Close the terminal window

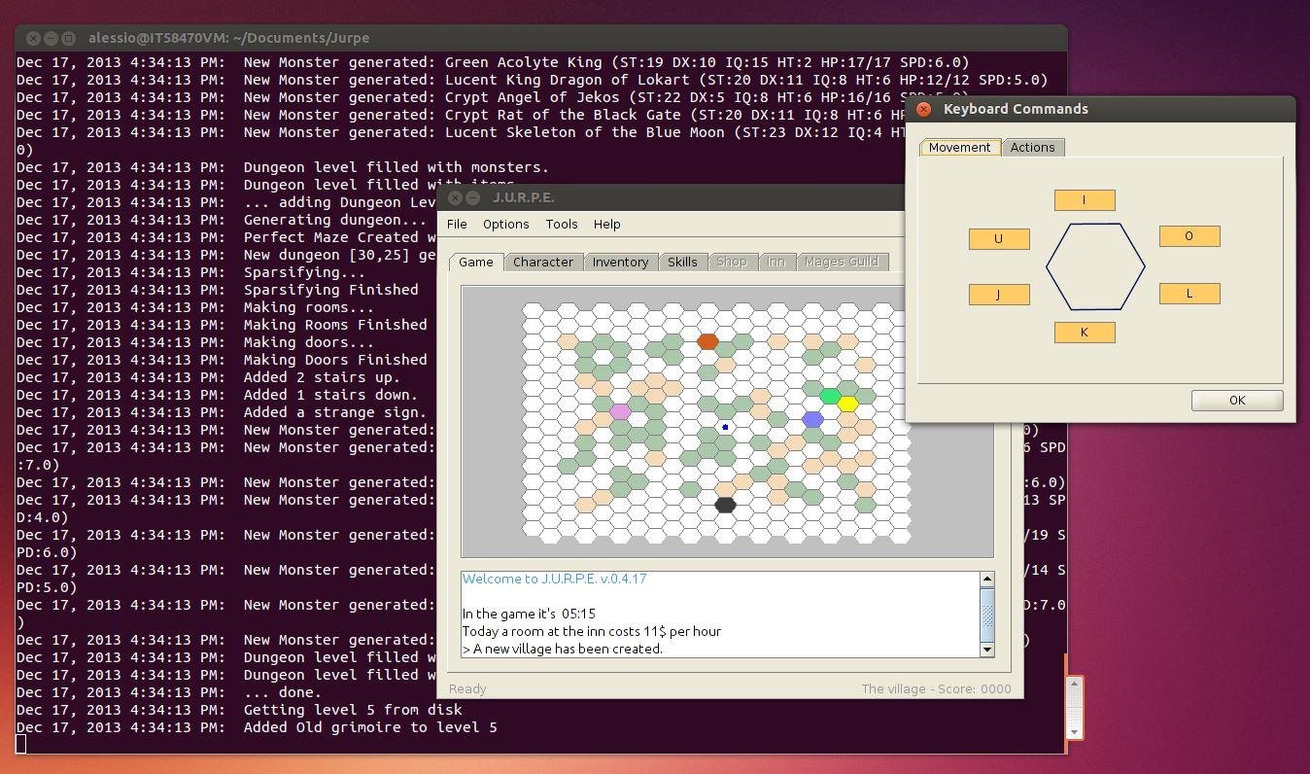tap(33, 38)
